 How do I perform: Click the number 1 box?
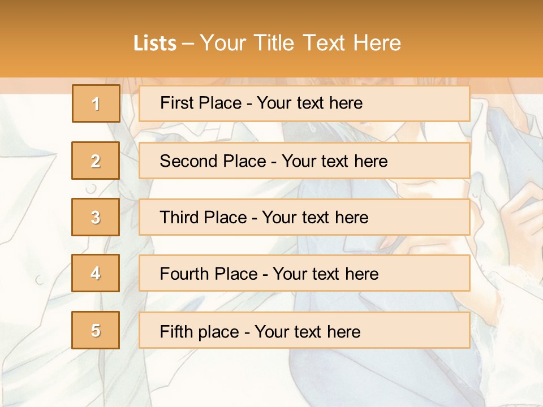(96, 103)
